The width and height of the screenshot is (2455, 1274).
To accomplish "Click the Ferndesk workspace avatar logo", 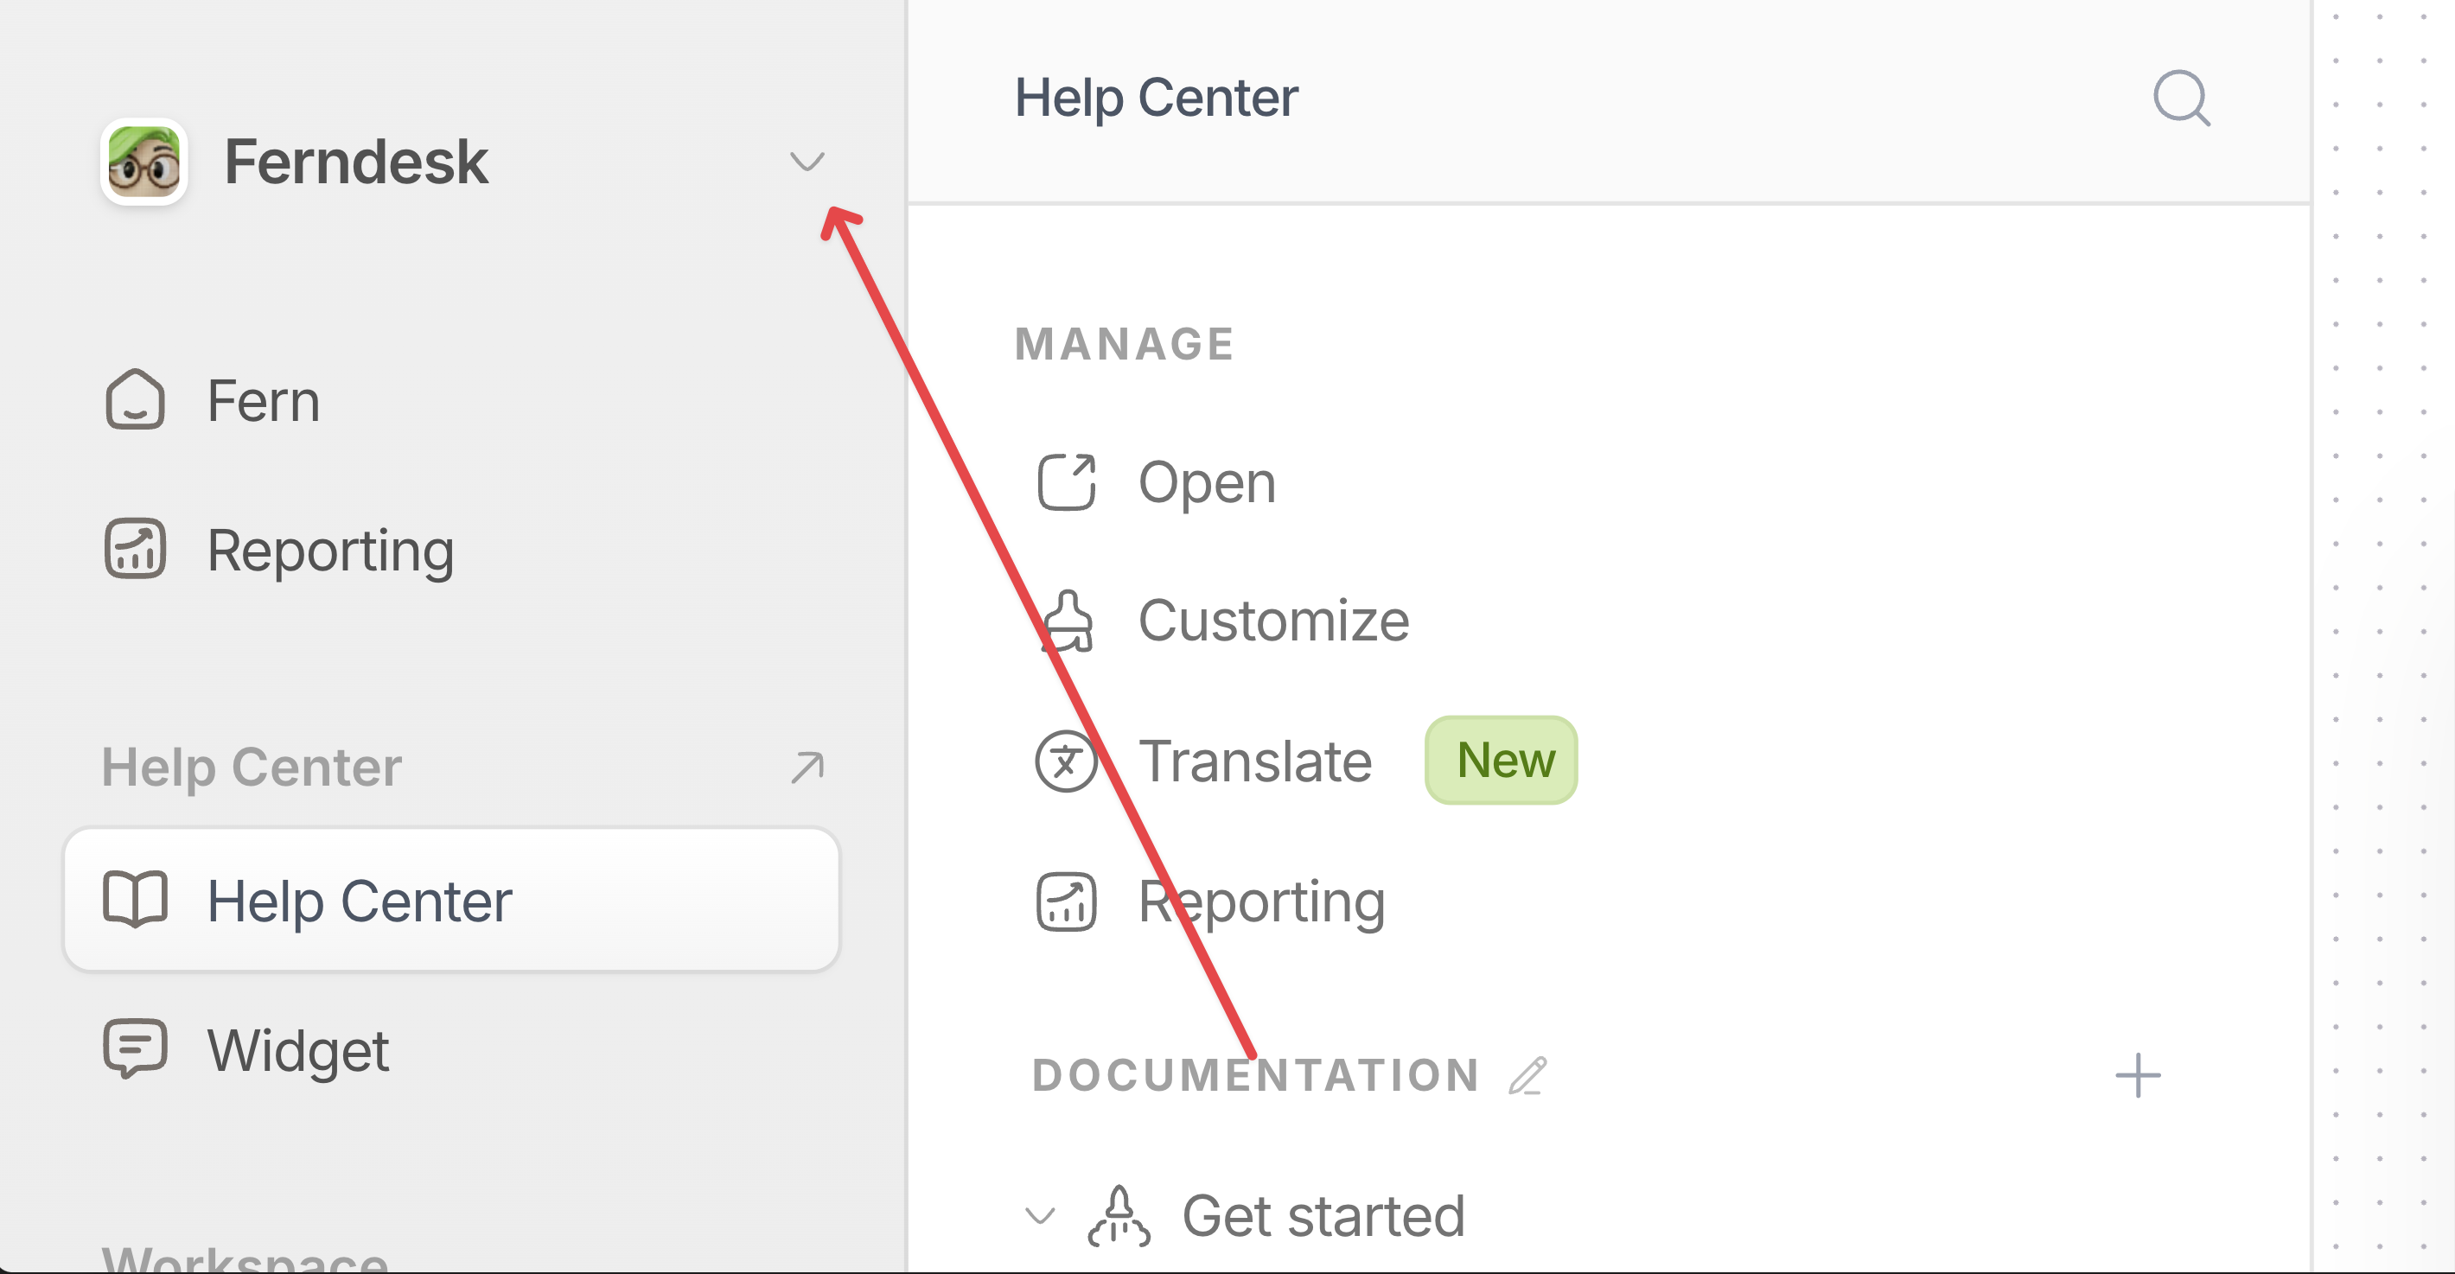I will 143,162.
